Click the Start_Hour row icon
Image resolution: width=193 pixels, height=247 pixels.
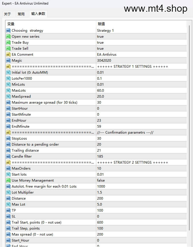click(x=8, y=240)
